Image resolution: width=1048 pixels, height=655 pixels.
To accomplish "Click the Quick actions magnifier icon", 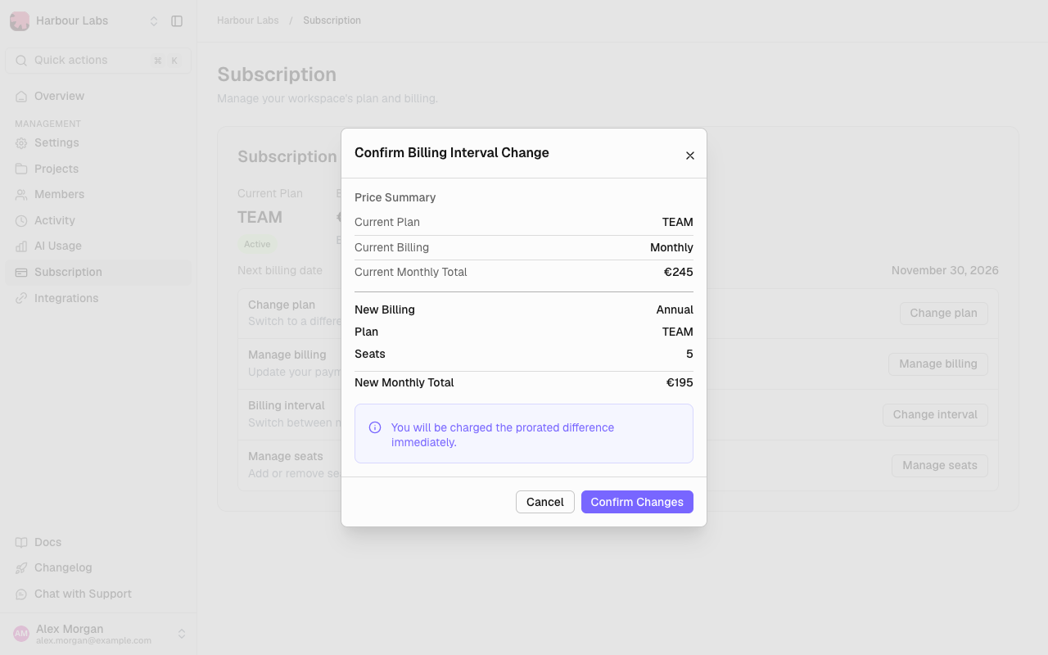I will [x=21, y=61].
